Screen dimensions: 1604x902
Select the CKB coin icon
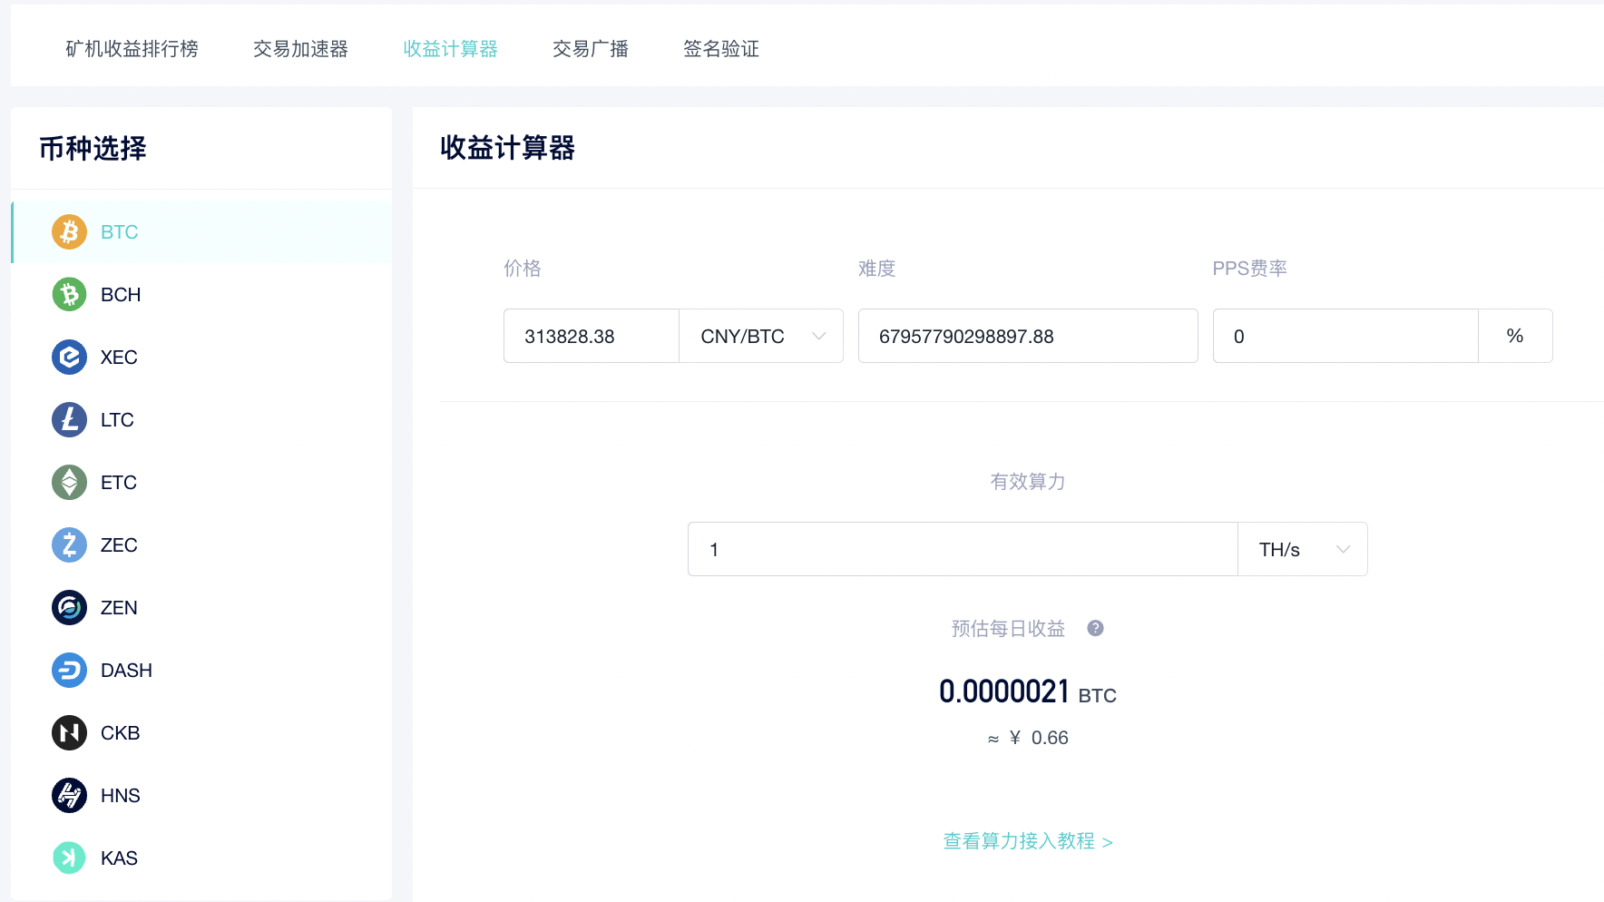tap(69, 733)
